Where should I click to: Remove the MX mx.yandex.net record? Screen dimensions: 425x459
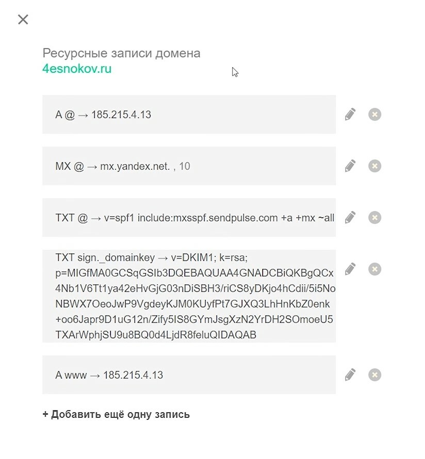[374, 166]
